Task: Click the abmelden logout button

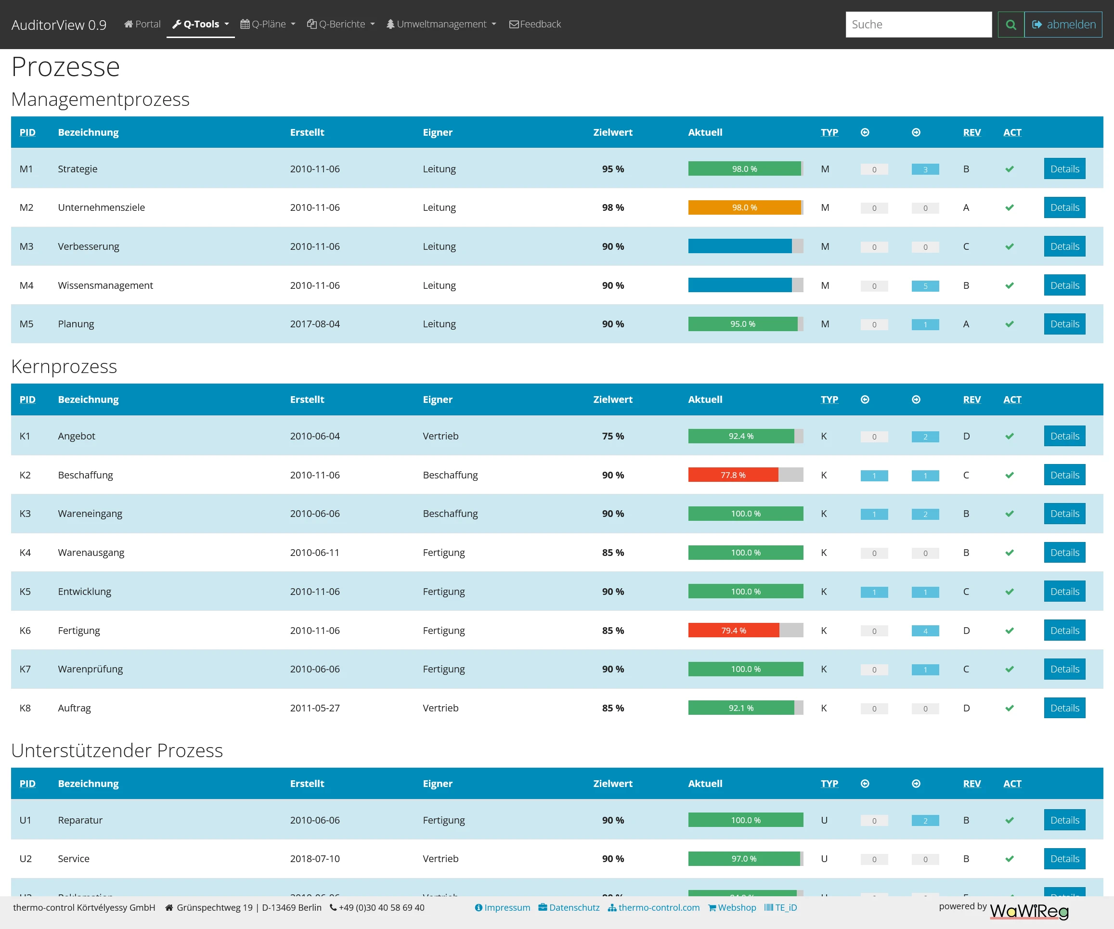Action: click(1063, 25)
